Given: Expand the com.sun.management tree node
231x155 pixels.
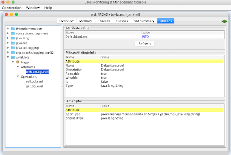Looking at the screenshot, I should point(8,33).
